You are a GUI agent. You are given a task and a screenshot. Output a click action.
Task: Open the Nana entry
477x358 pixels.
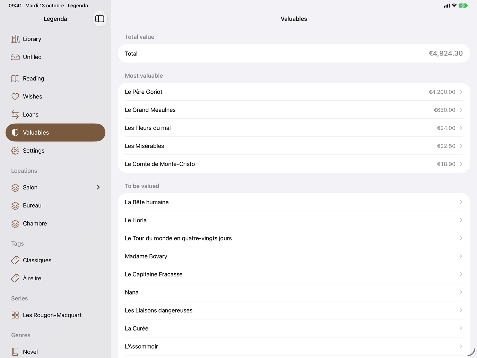point(294,292)
